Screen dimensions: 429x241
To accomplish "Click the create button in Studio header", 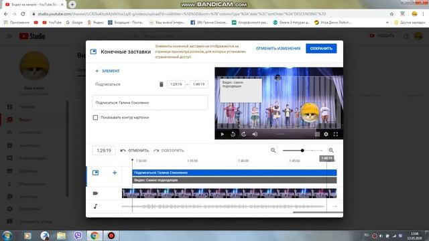I will [382, 35].
